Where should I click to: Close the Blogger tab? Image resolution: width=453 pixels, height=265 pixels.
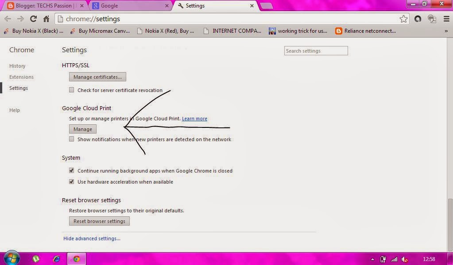coord(82,6)
